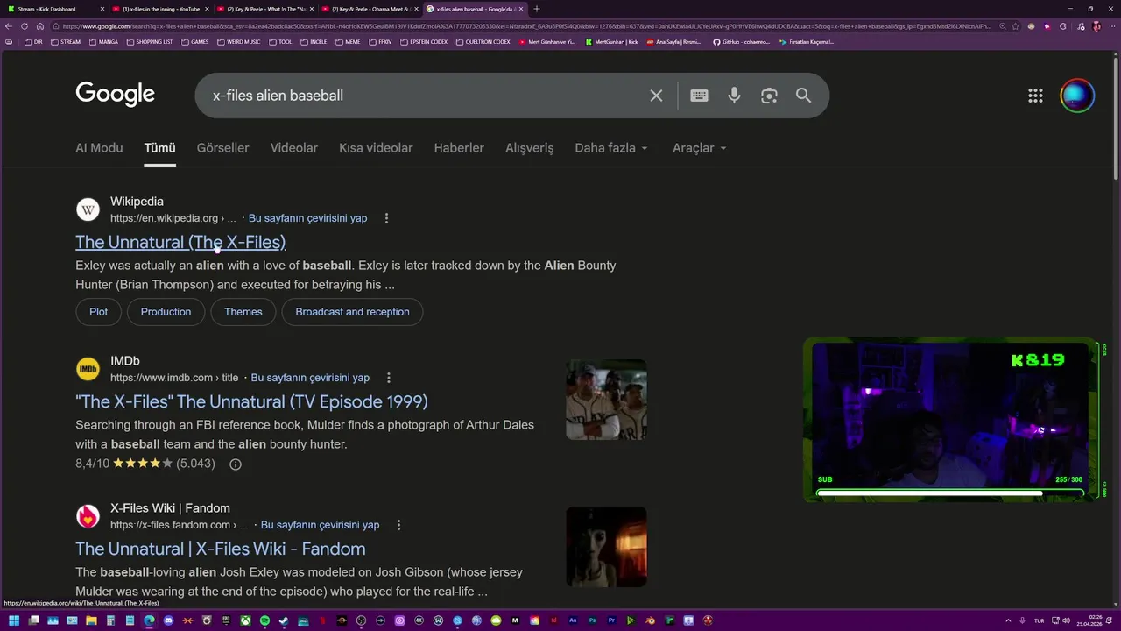Image resolution: width=1121 pixels, height=631 pixels.
Task: Launch Spotify from the taskbar
Action: point(264,621)
